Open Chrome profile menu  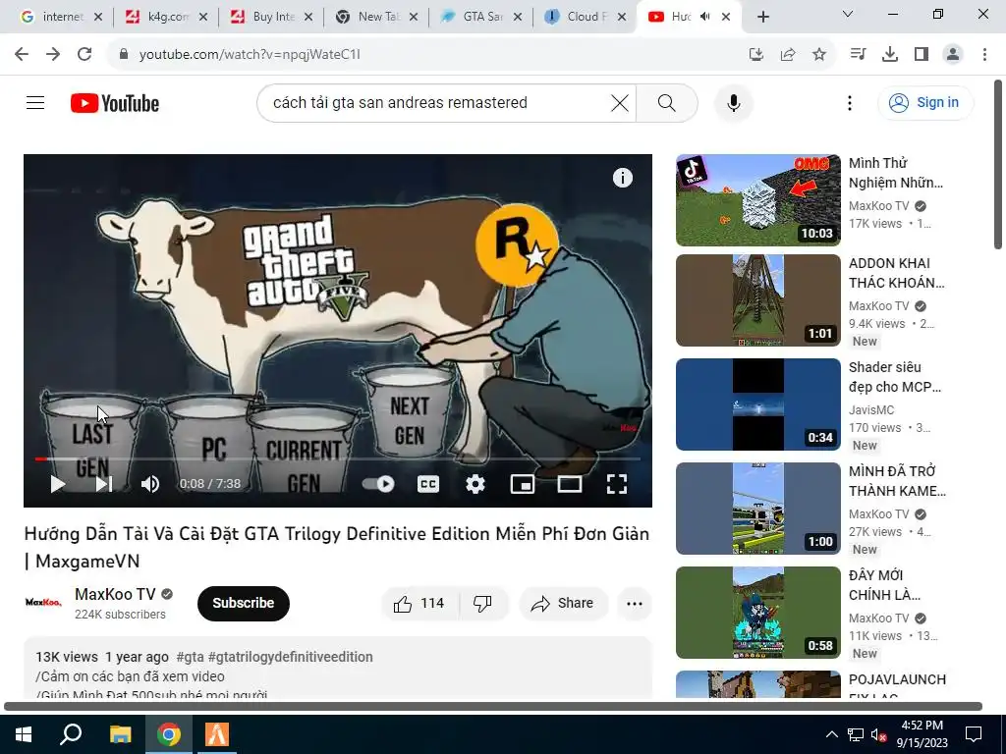coord(953,55)
